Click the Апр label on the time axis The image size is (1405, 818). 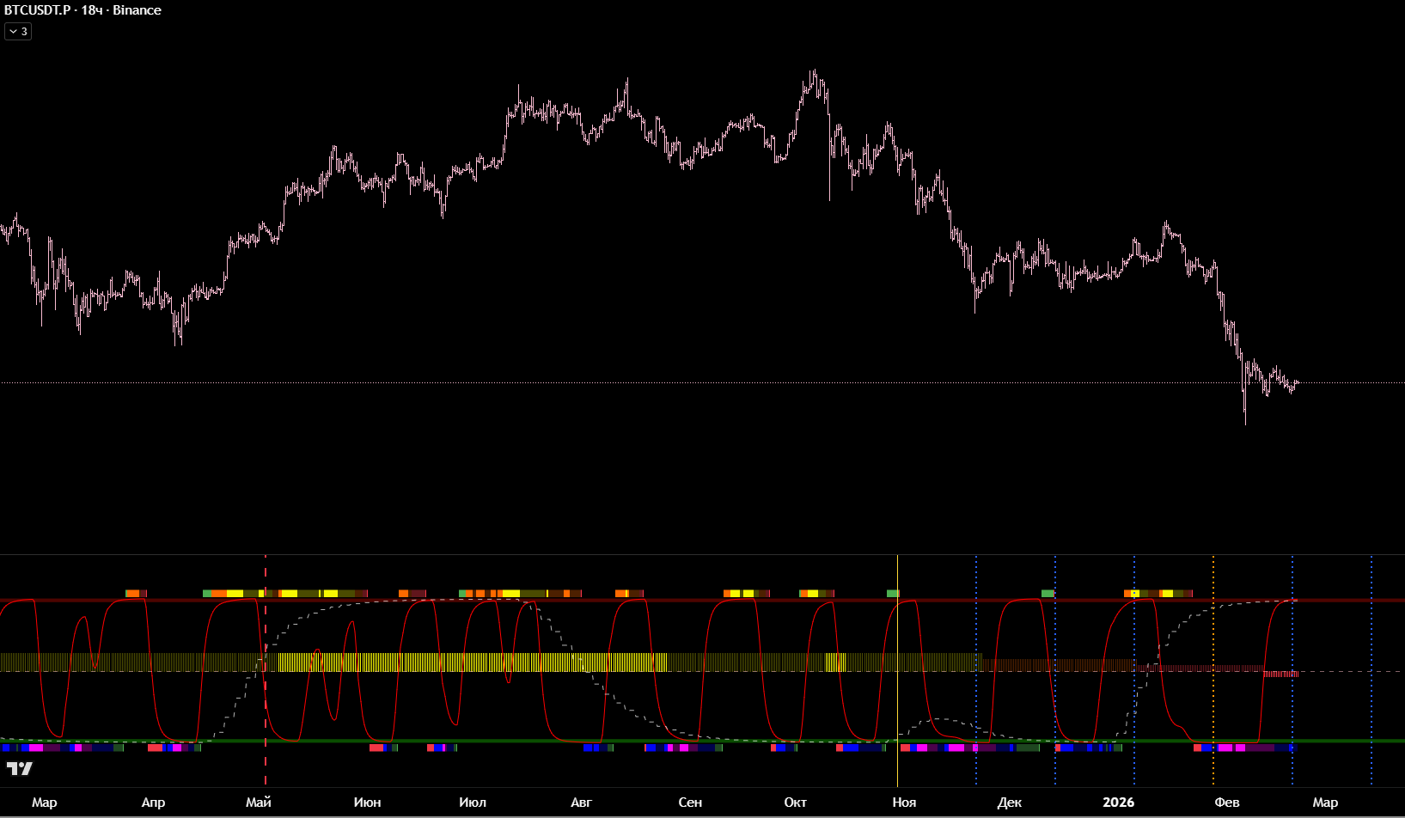[153, 802]
